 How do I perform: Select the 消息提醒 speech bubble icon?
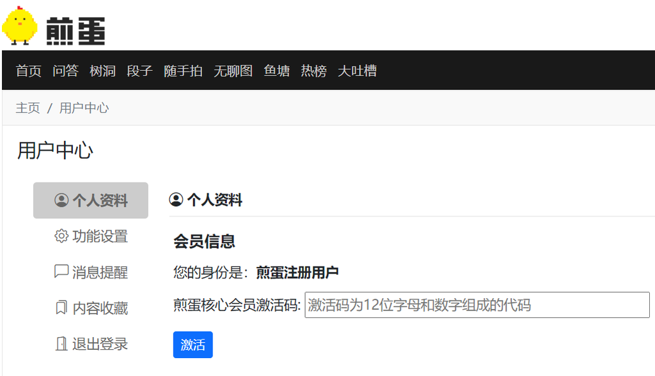[61, 273]
